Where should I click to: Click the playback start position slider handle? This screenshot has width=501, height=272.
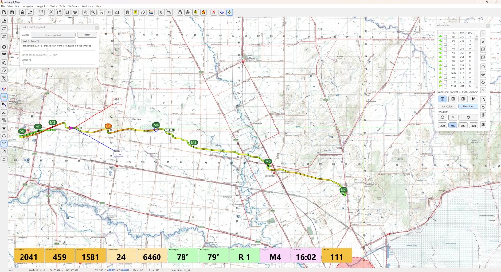[x=47, y=50]
